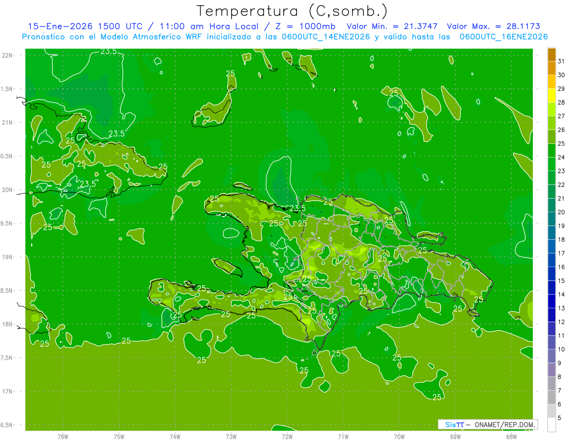Screen dimensions: 574x443
Task: Click the '18N' latitude label
Action: tap(8, 324)
